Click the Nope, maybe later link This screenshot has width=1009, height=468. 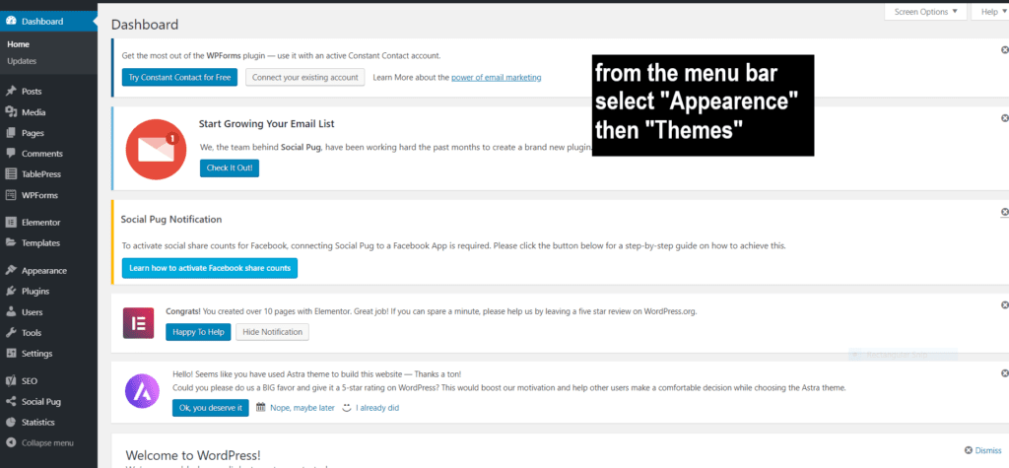(303, 408)
